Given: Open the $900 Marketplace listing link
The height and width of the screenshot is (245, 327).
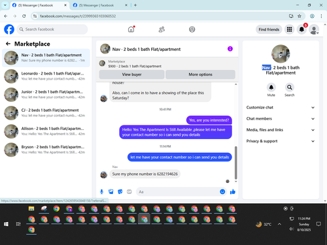Looking at the screenshot, I should 135,66.
